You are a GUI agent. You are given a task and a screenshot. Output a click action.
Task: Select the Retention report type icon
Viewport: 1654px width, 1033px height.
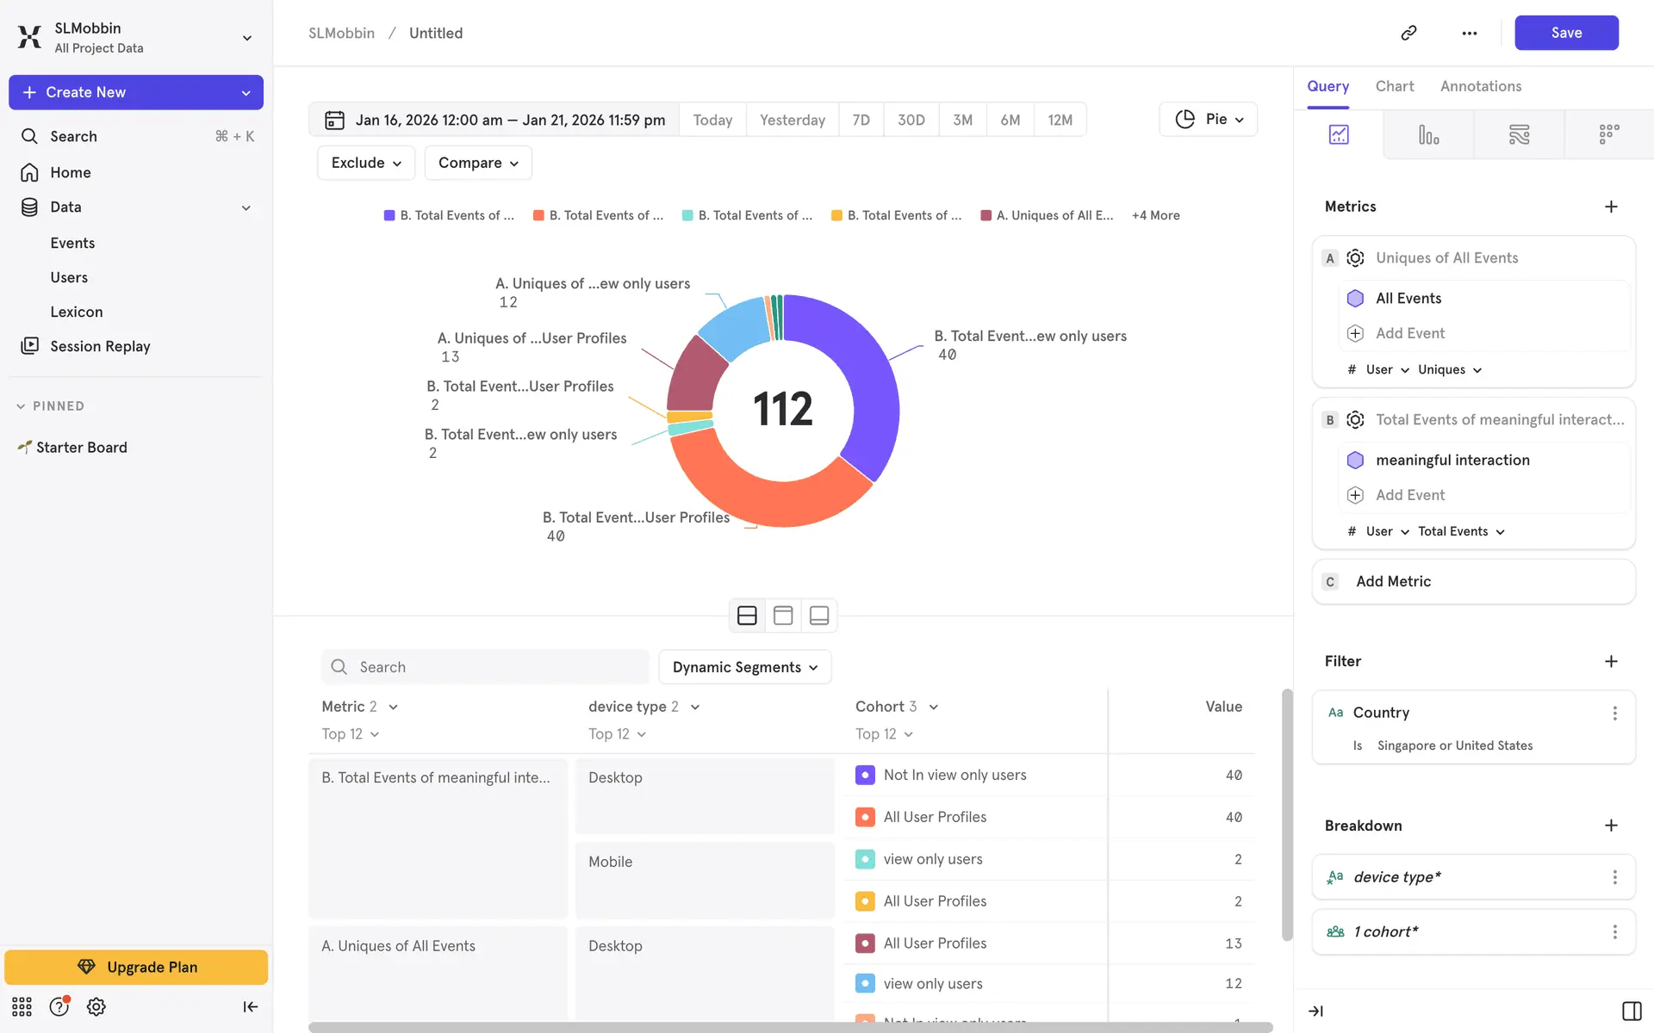click(x=1608, y=134)
